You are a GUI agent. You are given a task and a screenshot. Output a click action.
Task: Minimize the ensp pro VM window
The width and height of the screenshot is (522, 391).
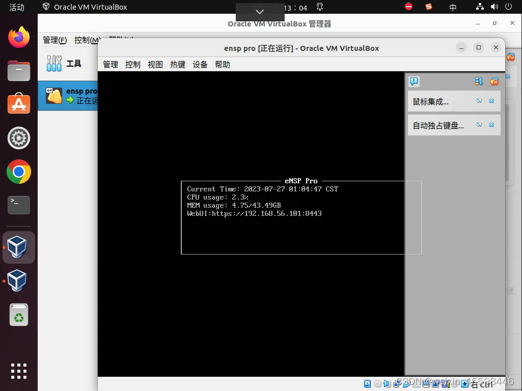461,47
